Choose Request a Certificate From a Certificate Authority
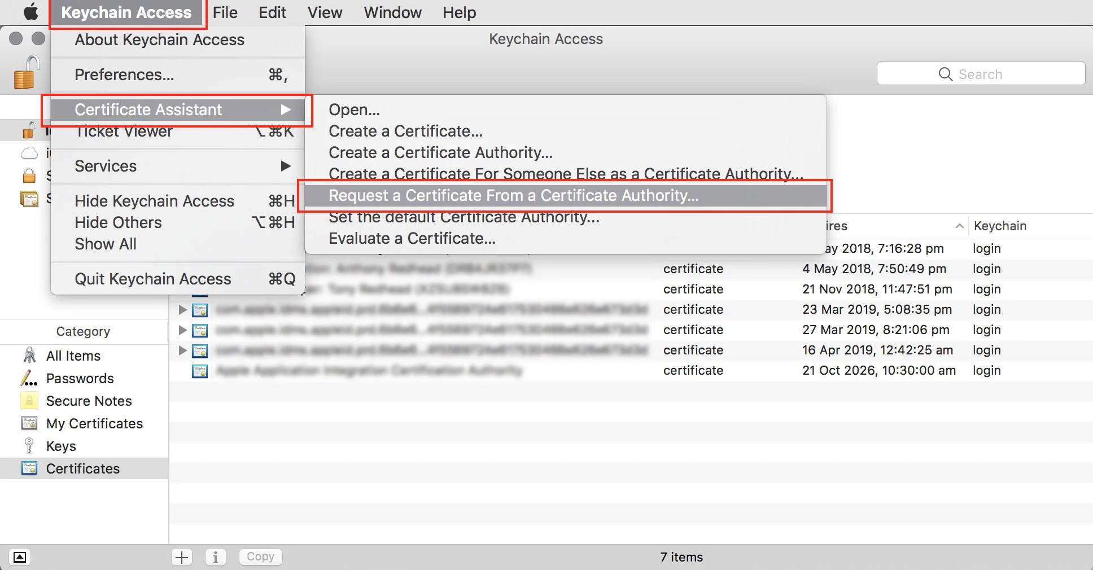 [566, 195]
